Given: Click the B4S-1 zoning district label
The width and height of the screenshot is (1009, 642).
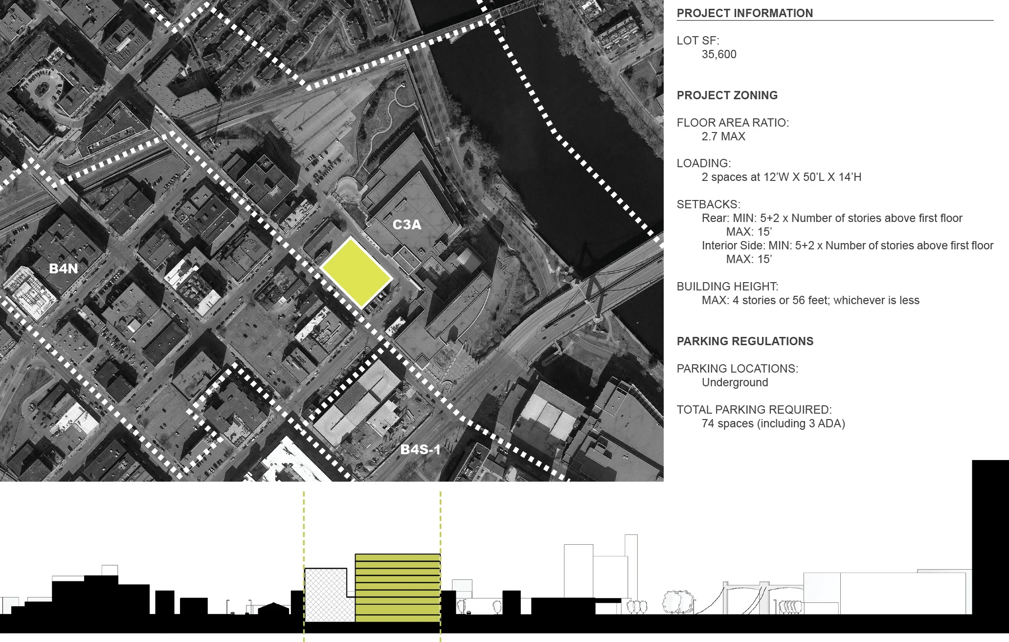Looking at the screenshot, I should pos(420,450).
